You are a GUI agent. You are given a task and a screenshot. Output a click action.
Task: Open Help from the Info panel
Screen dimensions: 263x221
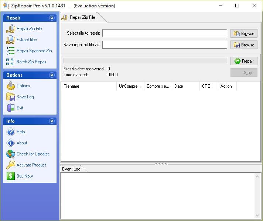click(x=10, y=132)
